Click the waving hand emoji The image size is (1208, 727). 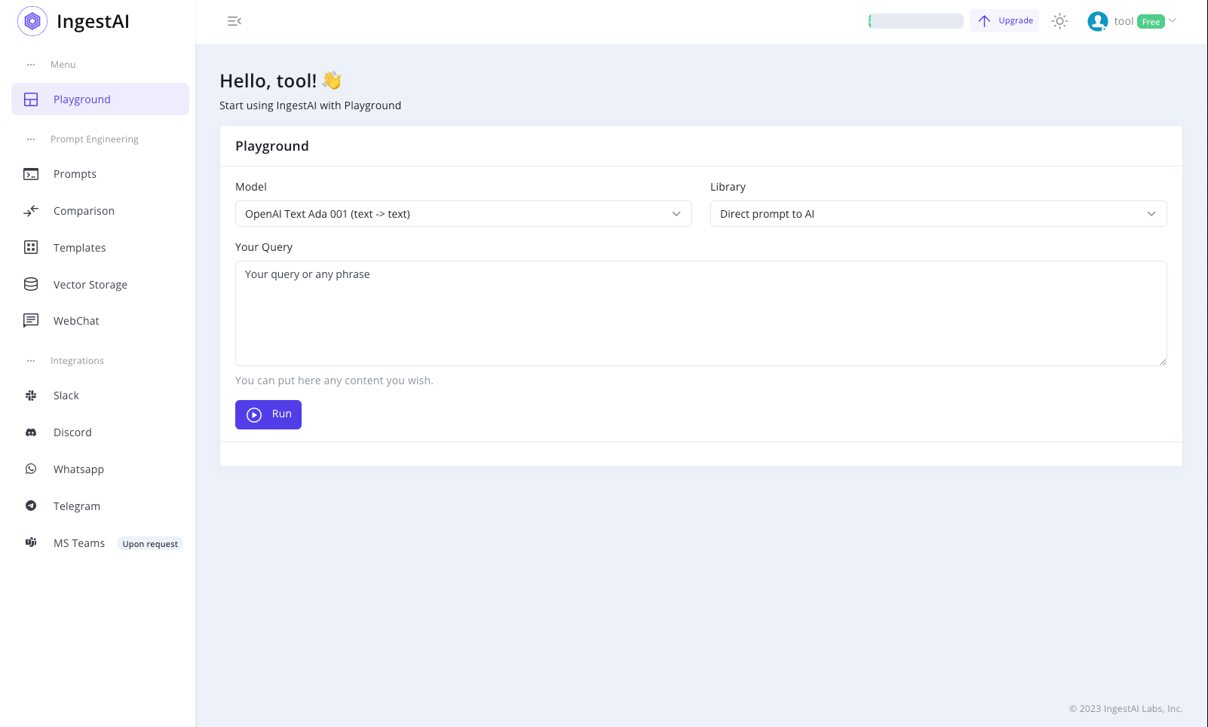coord(332,80)
